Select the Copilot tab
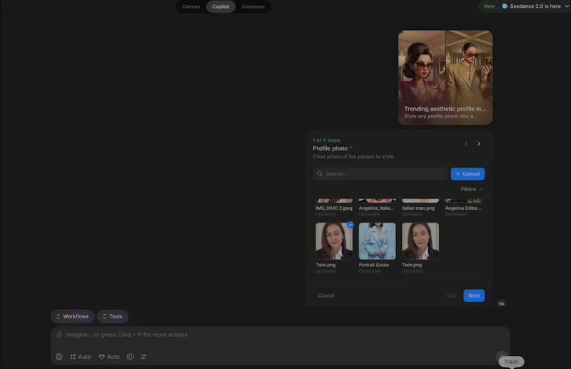571x369 pixels. (221, 6)
